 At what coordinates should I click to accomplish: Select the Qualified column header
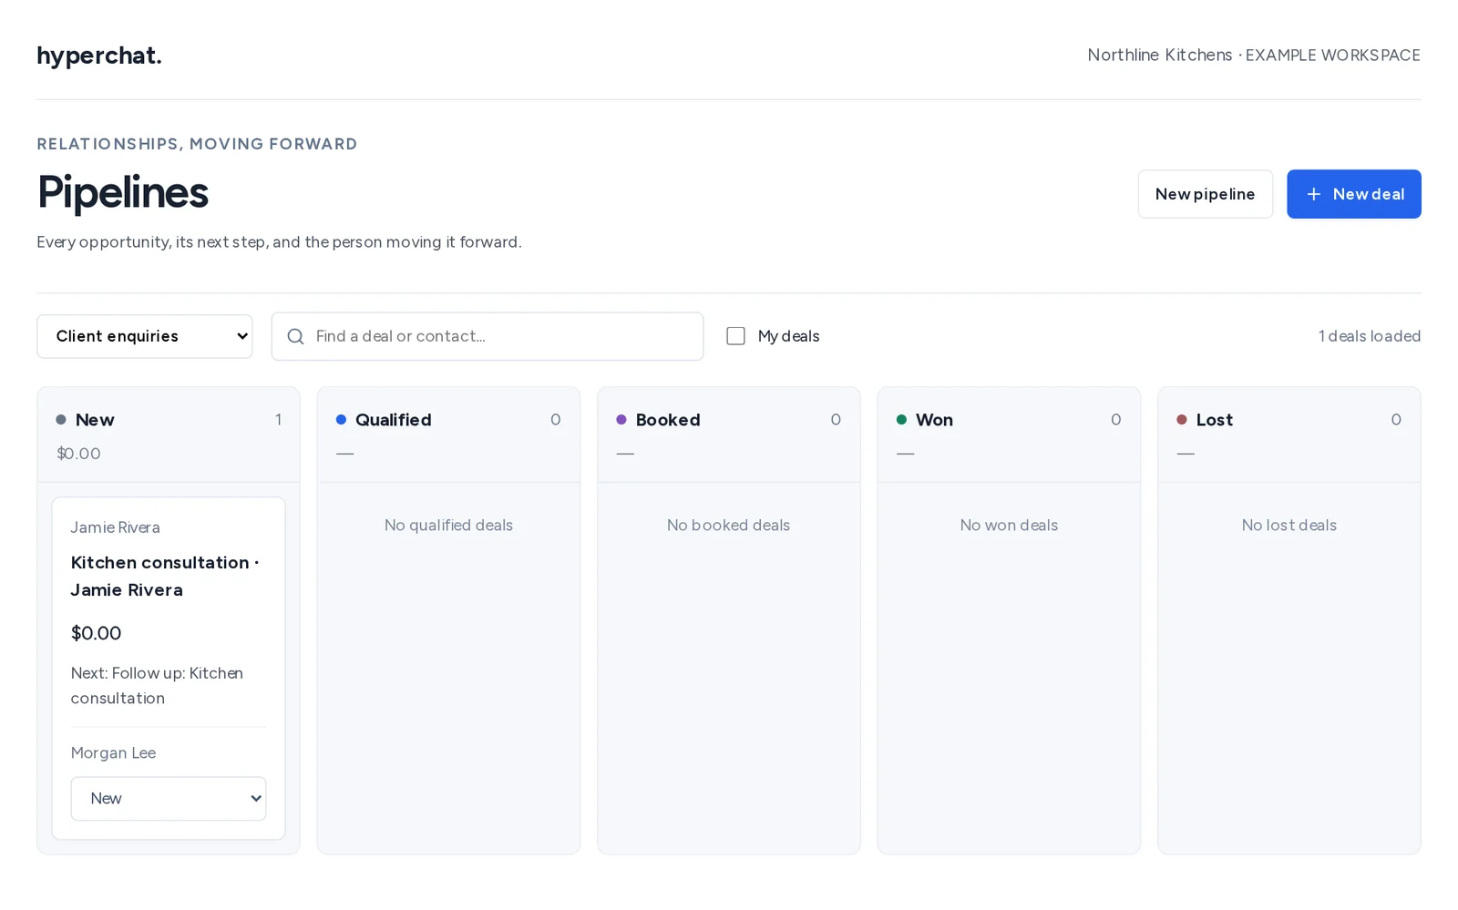click(x=394, y=420)
